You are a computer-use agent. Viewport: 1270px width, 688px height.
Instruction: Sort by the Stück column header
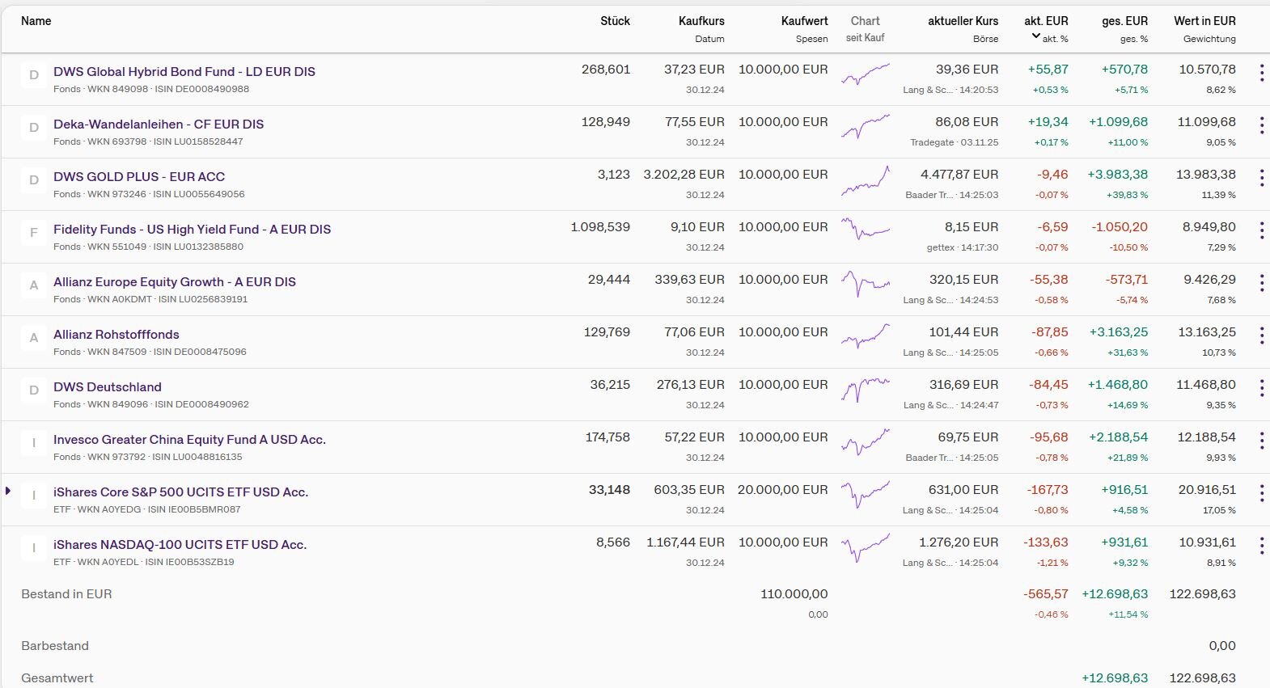(x=615, y=21)
